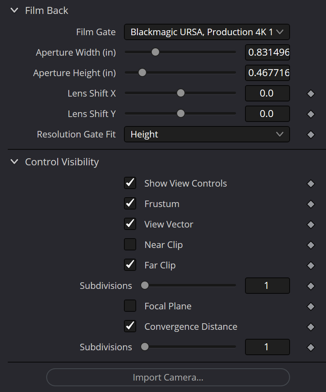Add keyframe for Far Clip
This screenshot has width=326, height=392.
(311, 266)
